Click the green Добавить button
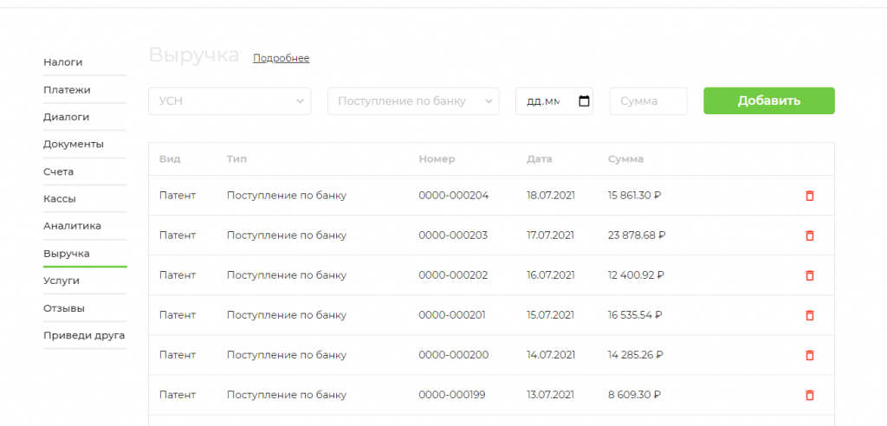887x426 pixels. 769,100
